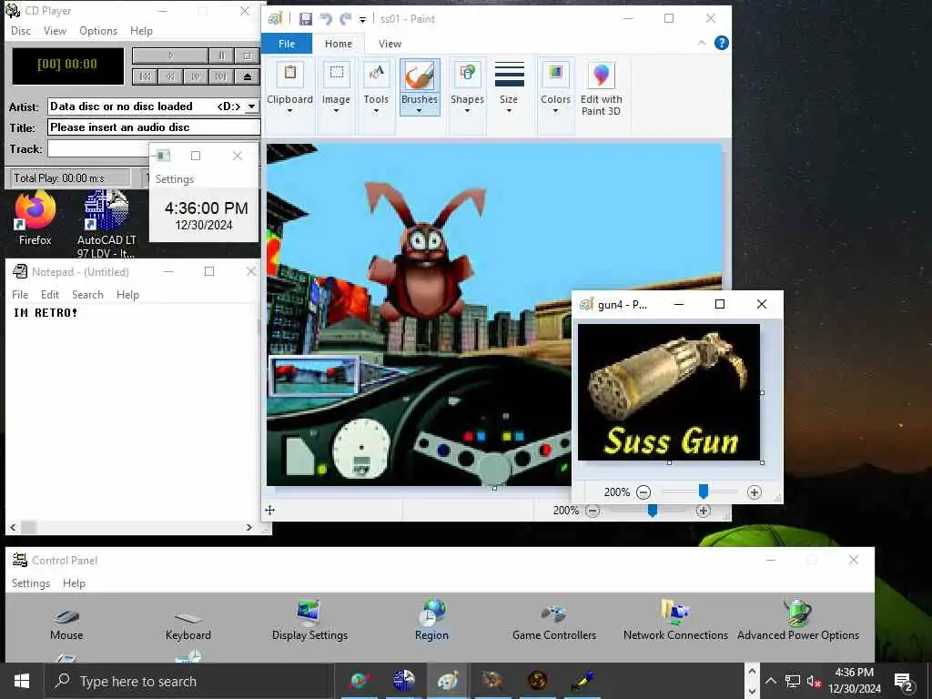This screenshot has height=699, width=932.
Task: Zoom in using plus in gun4 Paint
Action: click(755, 492)
